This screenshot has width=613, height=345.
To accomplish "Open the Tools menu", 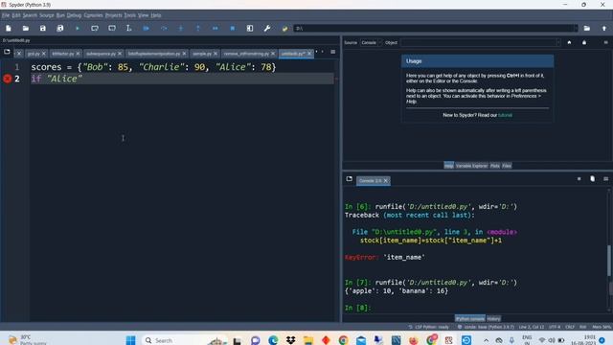I will (130, 15).
